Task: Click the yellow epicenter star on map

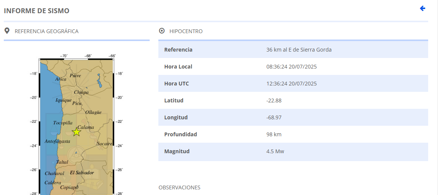Action: point(76,132)
